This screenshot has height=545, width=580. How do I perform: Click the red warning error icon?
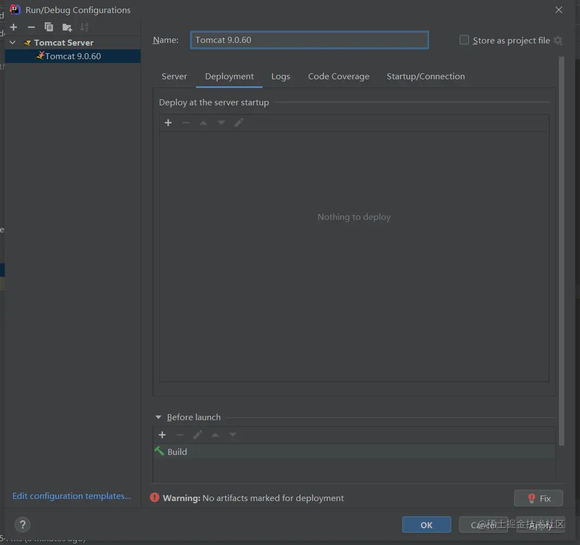tap(155, 498)
